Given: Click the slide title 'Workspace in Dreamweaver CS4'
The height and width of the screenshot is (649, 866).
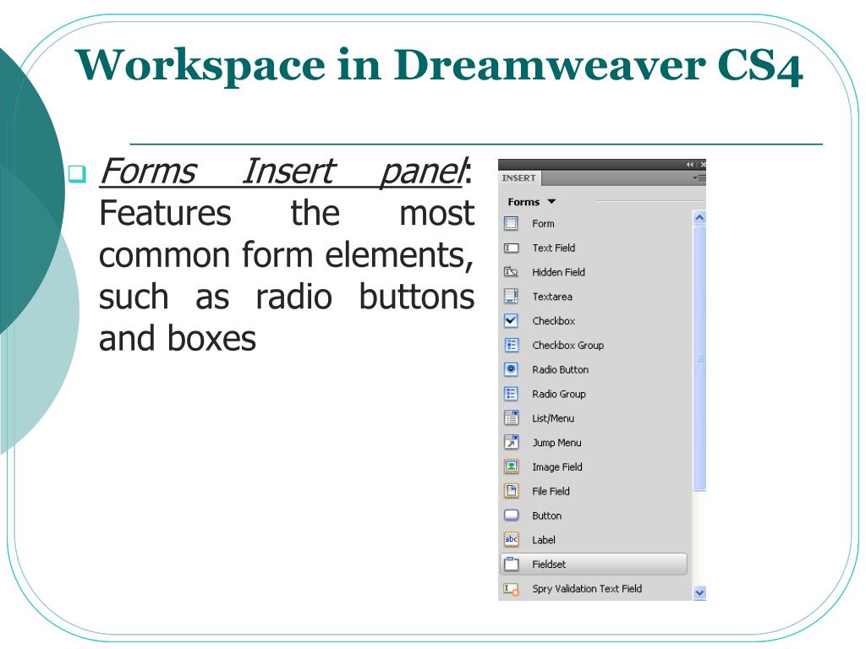Looking at the screenshot, I should click(x=439, y=66).
